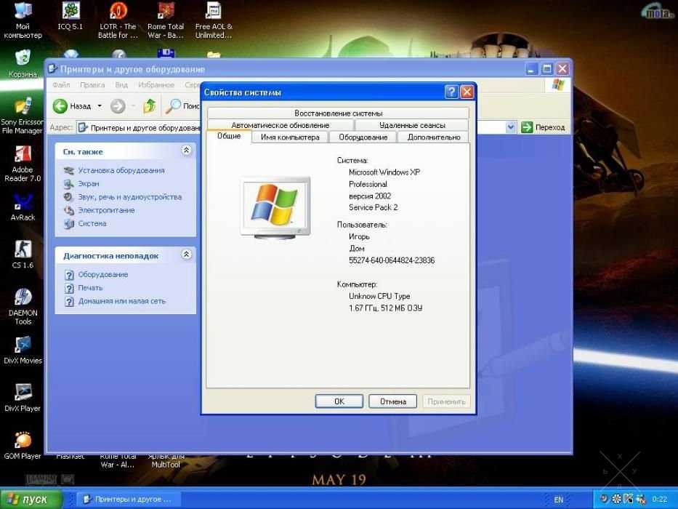Open Домашняя или малая сеть troubleshooter link
This screenshot has width=678, height=509.
tap(122, 301)
